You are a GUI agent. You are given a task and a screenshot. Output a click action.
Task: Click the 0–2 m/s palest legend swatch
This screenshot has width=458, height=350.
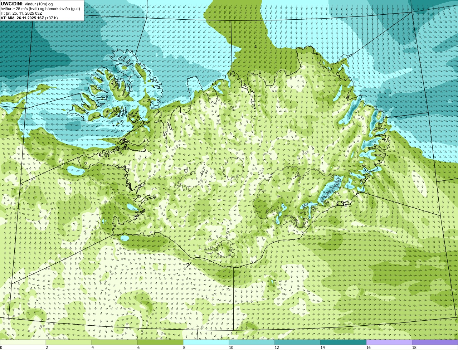pos(23,342)
